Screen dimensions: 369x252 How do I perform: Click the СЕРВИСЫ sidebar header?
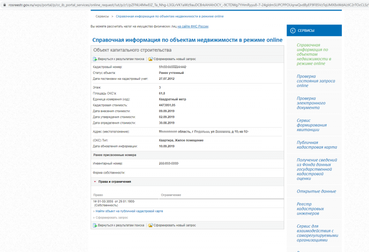pyautogui.click(x=314, y=30)
